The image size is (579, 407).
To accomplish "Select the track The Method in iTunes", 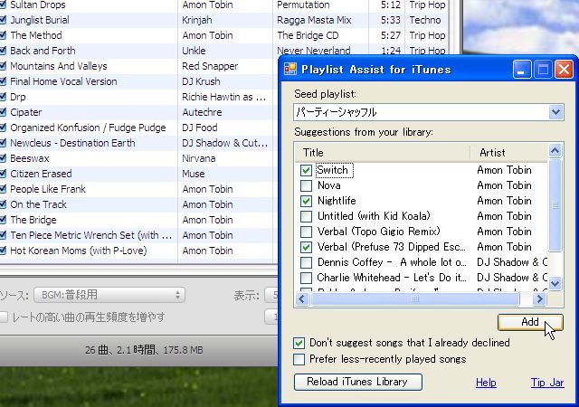I will pyautogui.click(x=36, y=35).
